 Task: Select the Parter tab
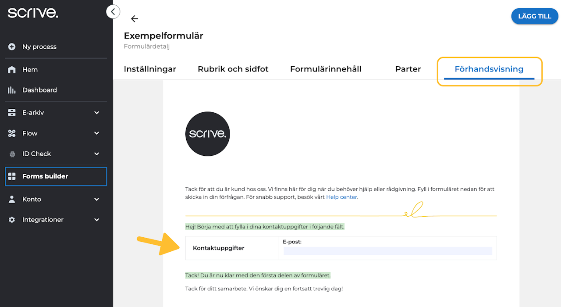408,69
